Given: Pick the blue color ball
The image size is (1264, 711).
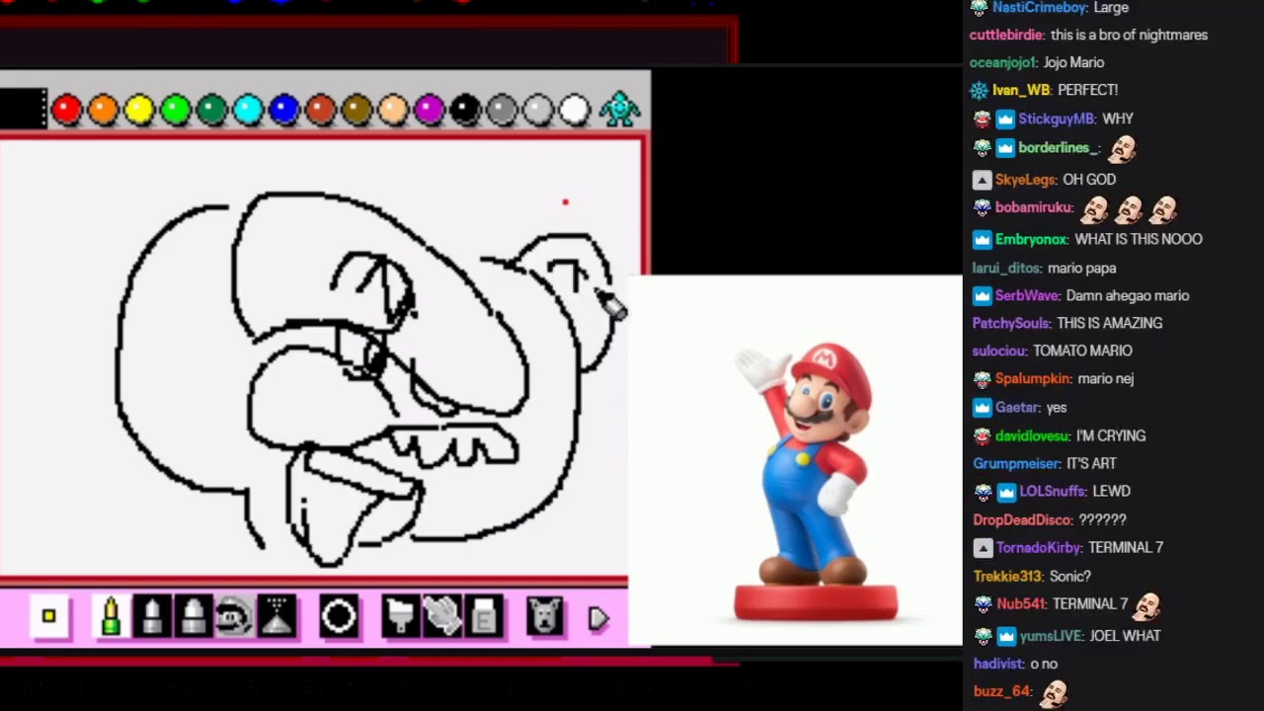Looking at the screenshot, I should click(x=284, y=110).
